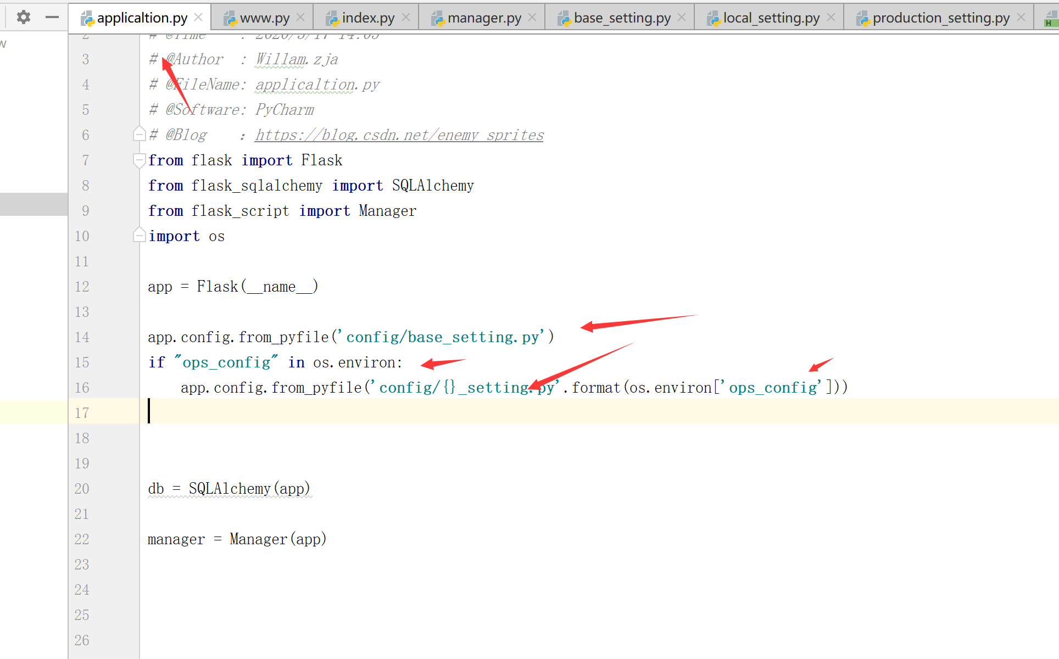Viewport: 1059px width, 659px height.
Task: Close the production_setting.py tab
Action: 1021,18
